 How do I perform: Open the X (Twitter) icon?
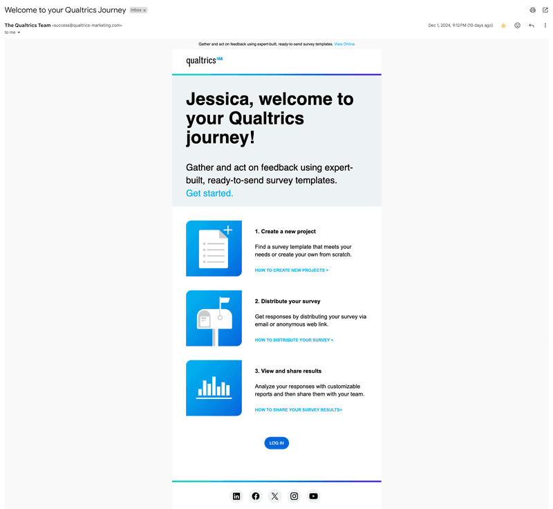pyautogui.click(x=274, y=497)
